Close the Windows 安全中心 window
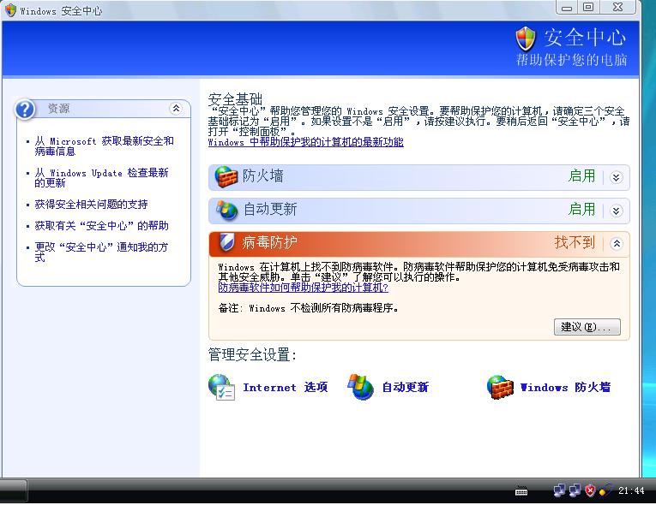 coord(618,8)
